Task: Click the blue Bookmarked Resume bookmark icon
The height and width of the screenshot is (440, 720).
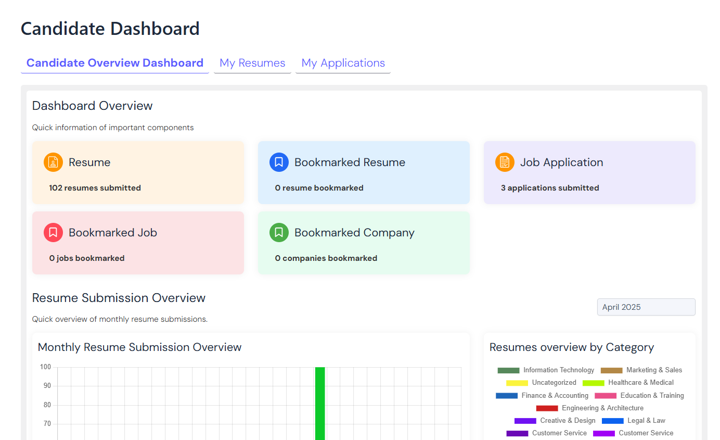Action: [x=279, y=162]
